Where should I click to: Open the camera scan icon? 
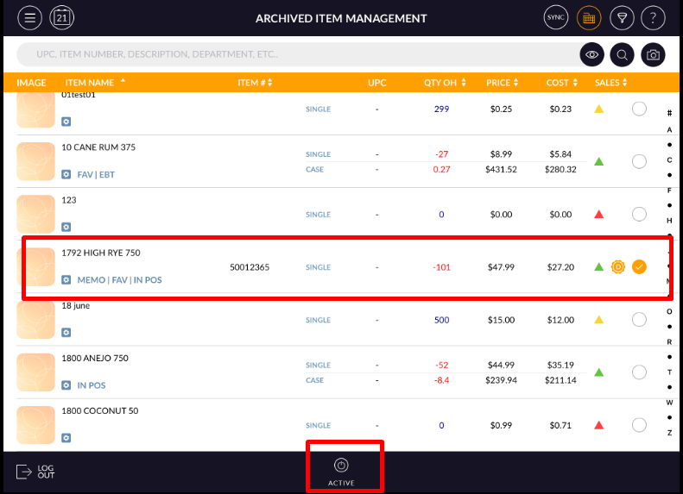point(654,54)
